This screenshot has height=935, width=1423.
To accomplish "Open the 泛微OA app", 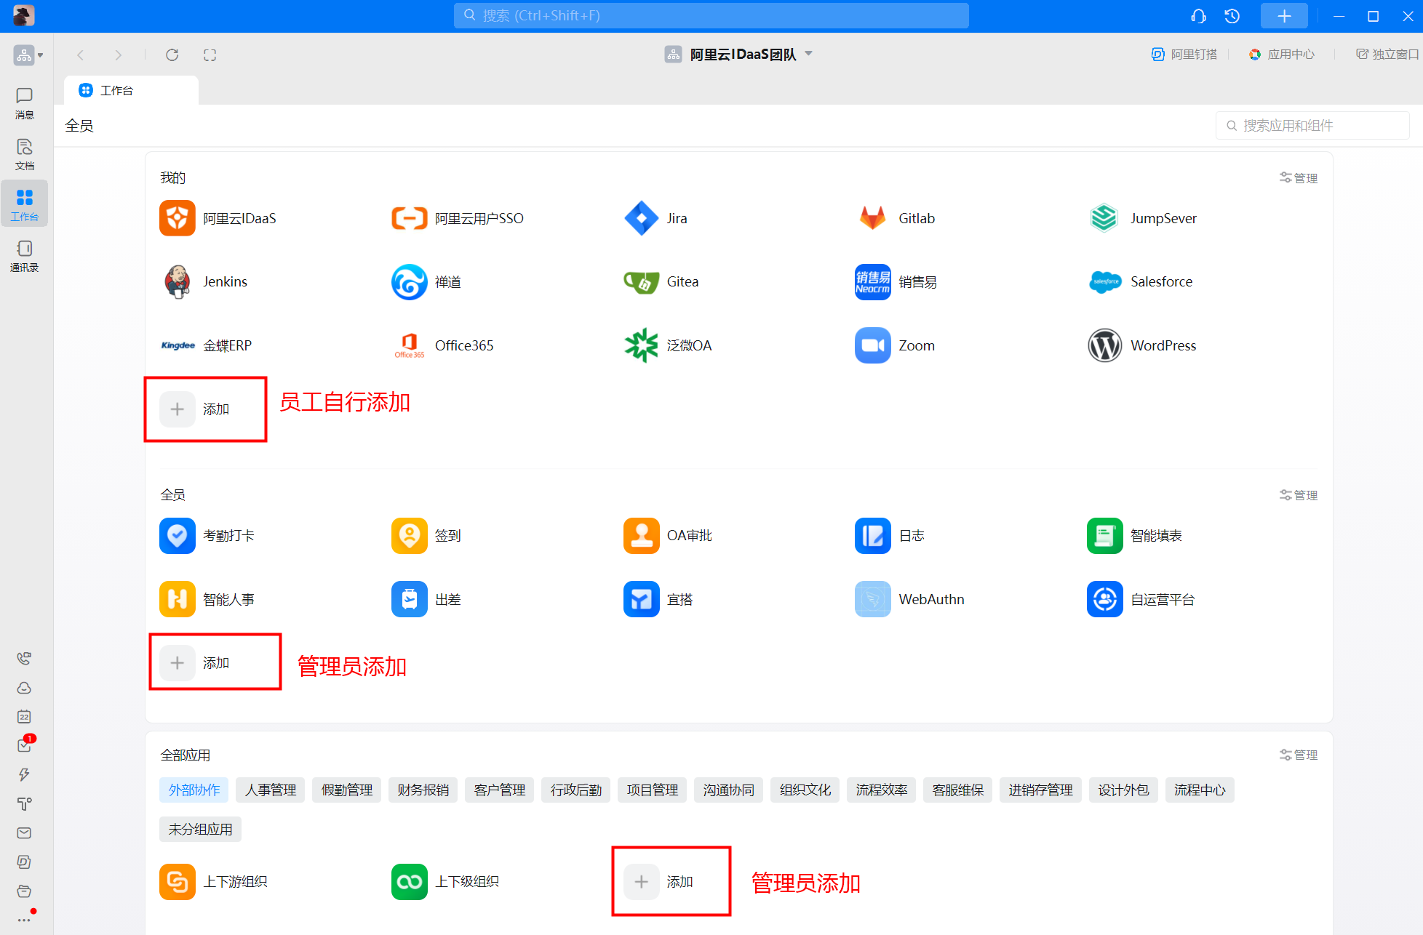I will [668, 345].
